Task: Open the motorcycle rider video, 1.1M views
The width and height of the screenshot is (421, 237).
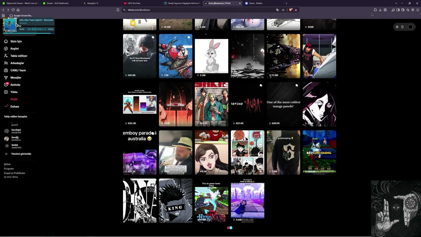Action: click(176, 56)
